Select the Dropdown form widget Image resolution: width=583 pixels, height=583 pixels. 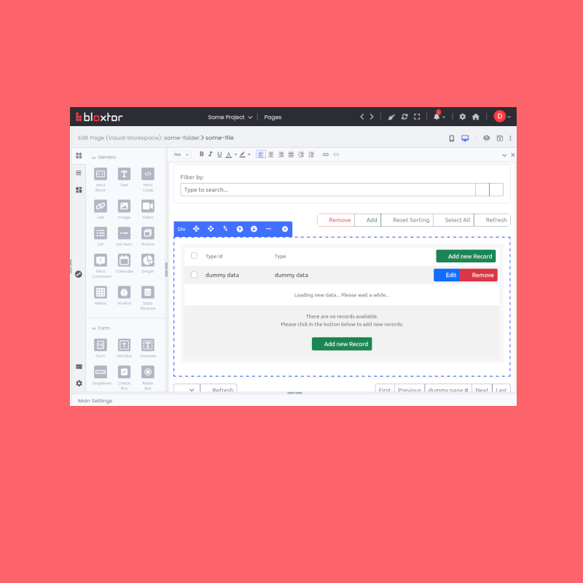(101, 375)
